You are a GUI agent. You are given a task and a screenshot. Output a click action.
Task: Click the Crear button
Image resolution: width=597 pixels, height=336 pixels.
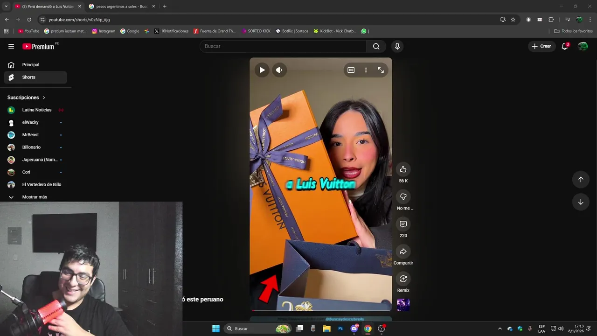point(541,46)
